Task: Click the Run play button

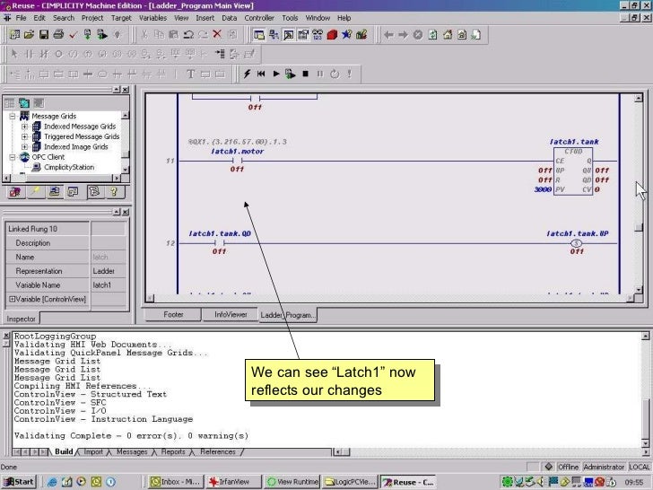Action: [275, 74]
